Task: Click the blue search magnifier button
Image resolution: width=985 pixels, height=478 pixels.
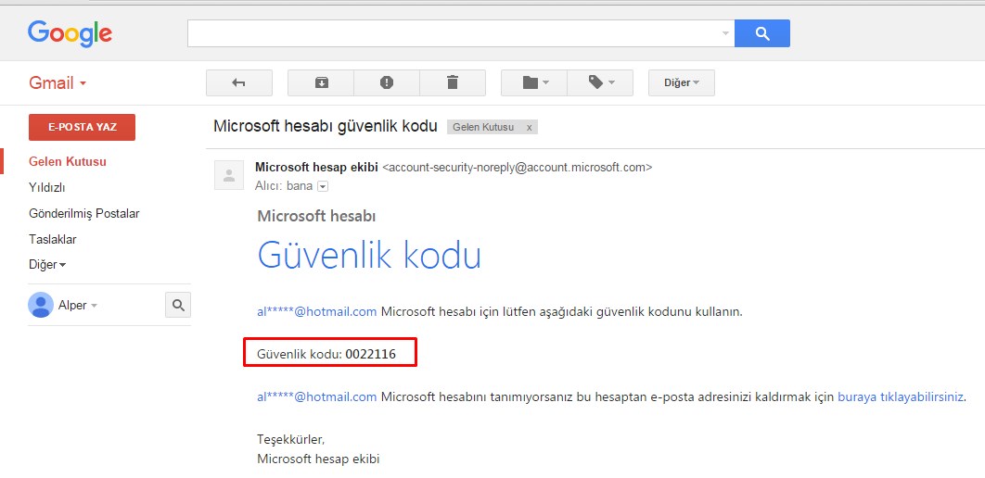Action: pos(761,33)
